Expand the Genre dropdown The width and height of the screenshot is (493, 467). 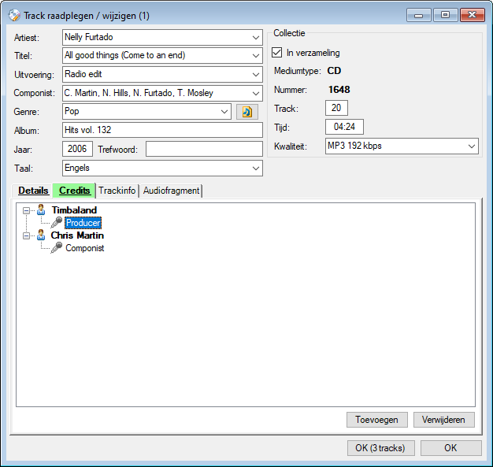[x=224, y=112]
